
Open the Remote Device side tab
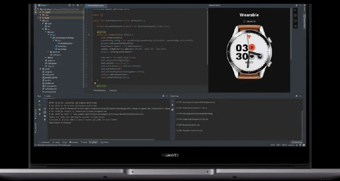click(x=304, y=22)
